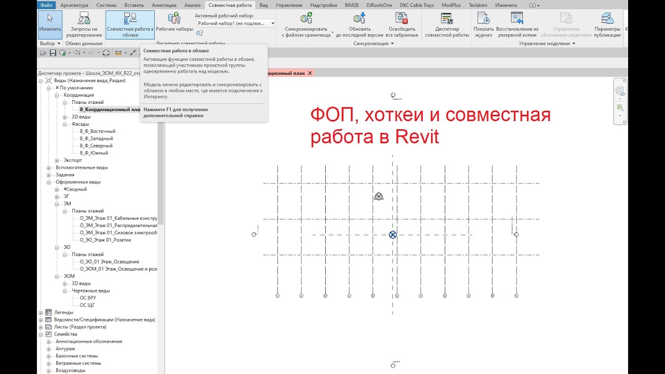Open the undo history dropdown arrow

84,53
